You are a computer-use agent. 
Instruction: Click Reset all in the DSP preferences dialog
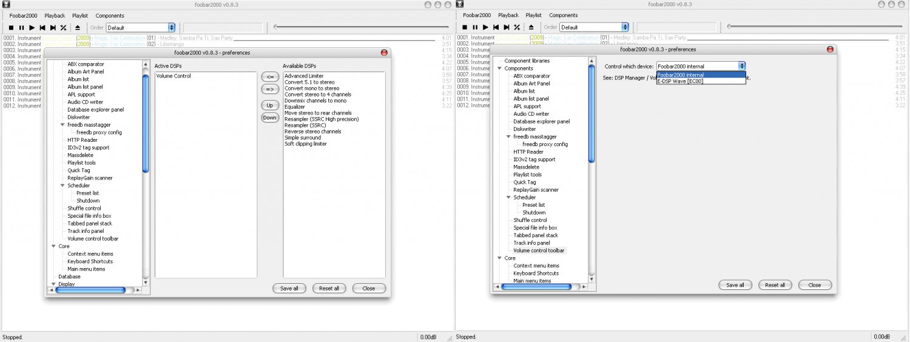pos(329,289)
